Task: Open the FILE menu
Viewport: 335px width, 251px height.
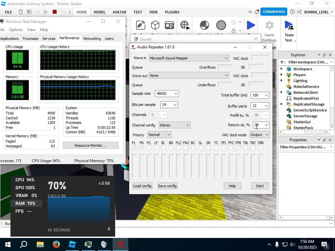Action: [9, 12]
